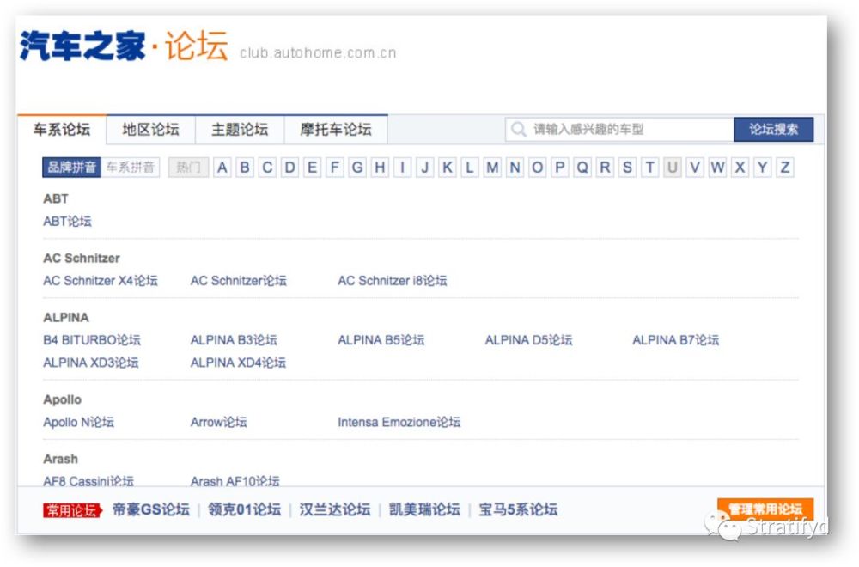Filter brands by letter N
The height and width of the screenshot is (567, 859).
[x=515, y=167]
